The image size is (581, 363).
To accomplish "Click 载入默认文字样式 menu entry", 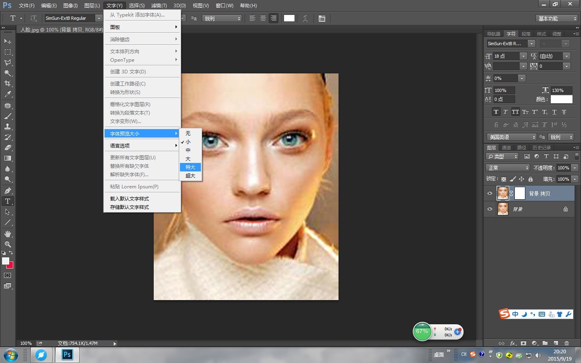I will pos(130,199).
